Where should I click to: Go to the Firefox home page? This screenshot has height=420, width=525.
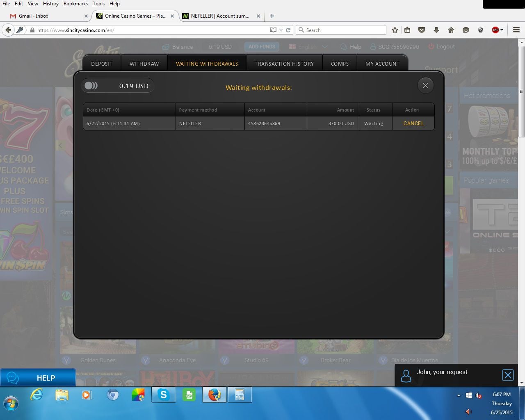451,30
